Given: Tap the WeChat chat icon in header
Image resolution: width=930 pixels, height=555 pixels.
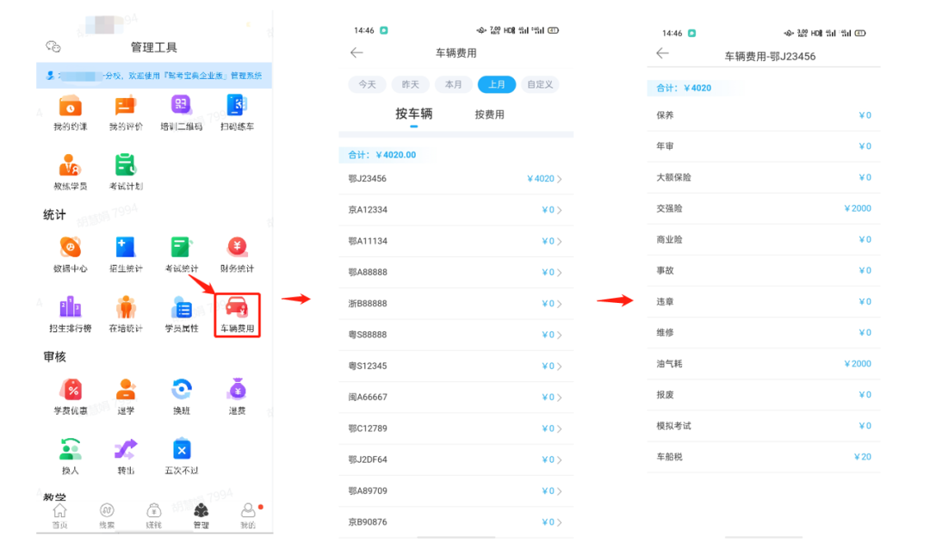Looking at the screenshot, I should pos(53,46).
